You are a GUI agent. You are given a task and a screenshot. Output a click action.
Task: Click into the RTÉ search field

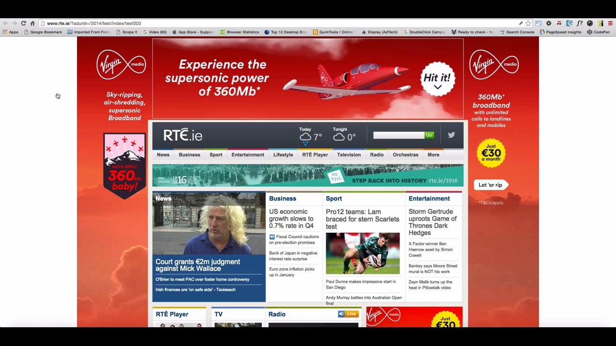(x=399, y=135)
